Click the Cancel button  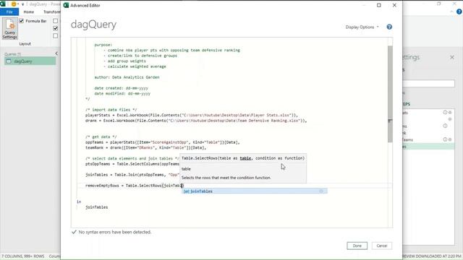(x=382, y=246)
